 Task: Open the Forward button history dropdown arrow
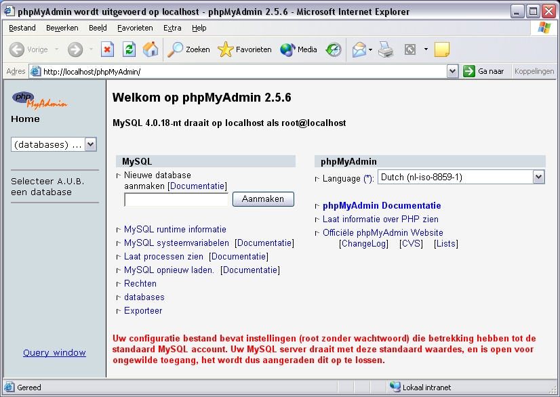click(x=91, y=49)
